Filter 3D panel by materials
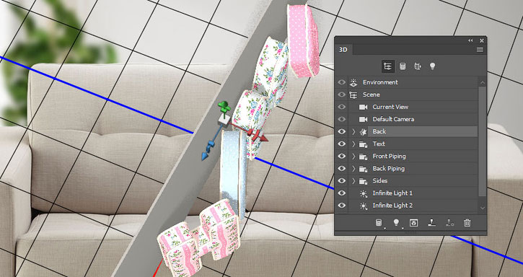523x277 pixels. point(417,66)
